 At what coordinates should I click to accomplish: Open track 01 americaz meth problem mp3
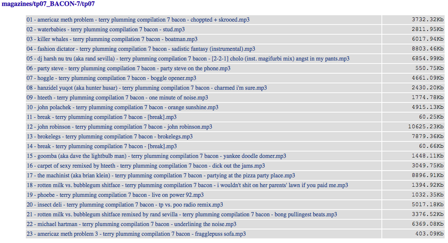point(138,20)
